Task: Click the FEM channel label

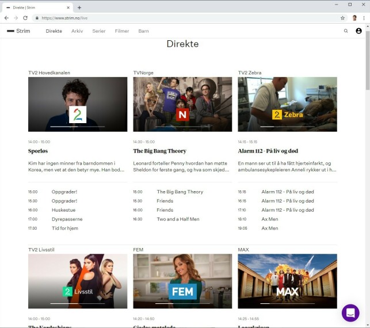Action: [x=138, y=250]
